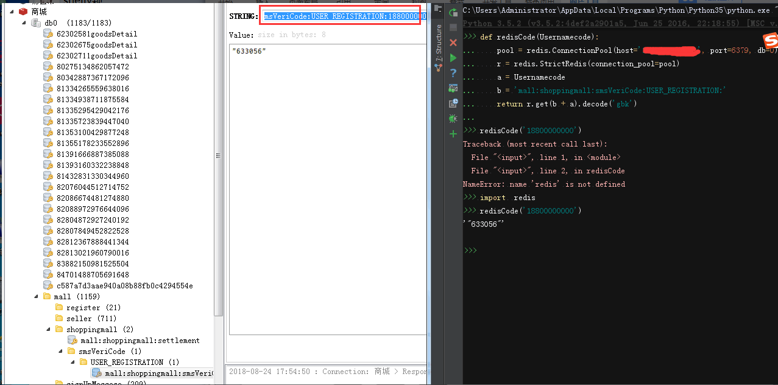Select key 82812367888441344

(93, 241)
